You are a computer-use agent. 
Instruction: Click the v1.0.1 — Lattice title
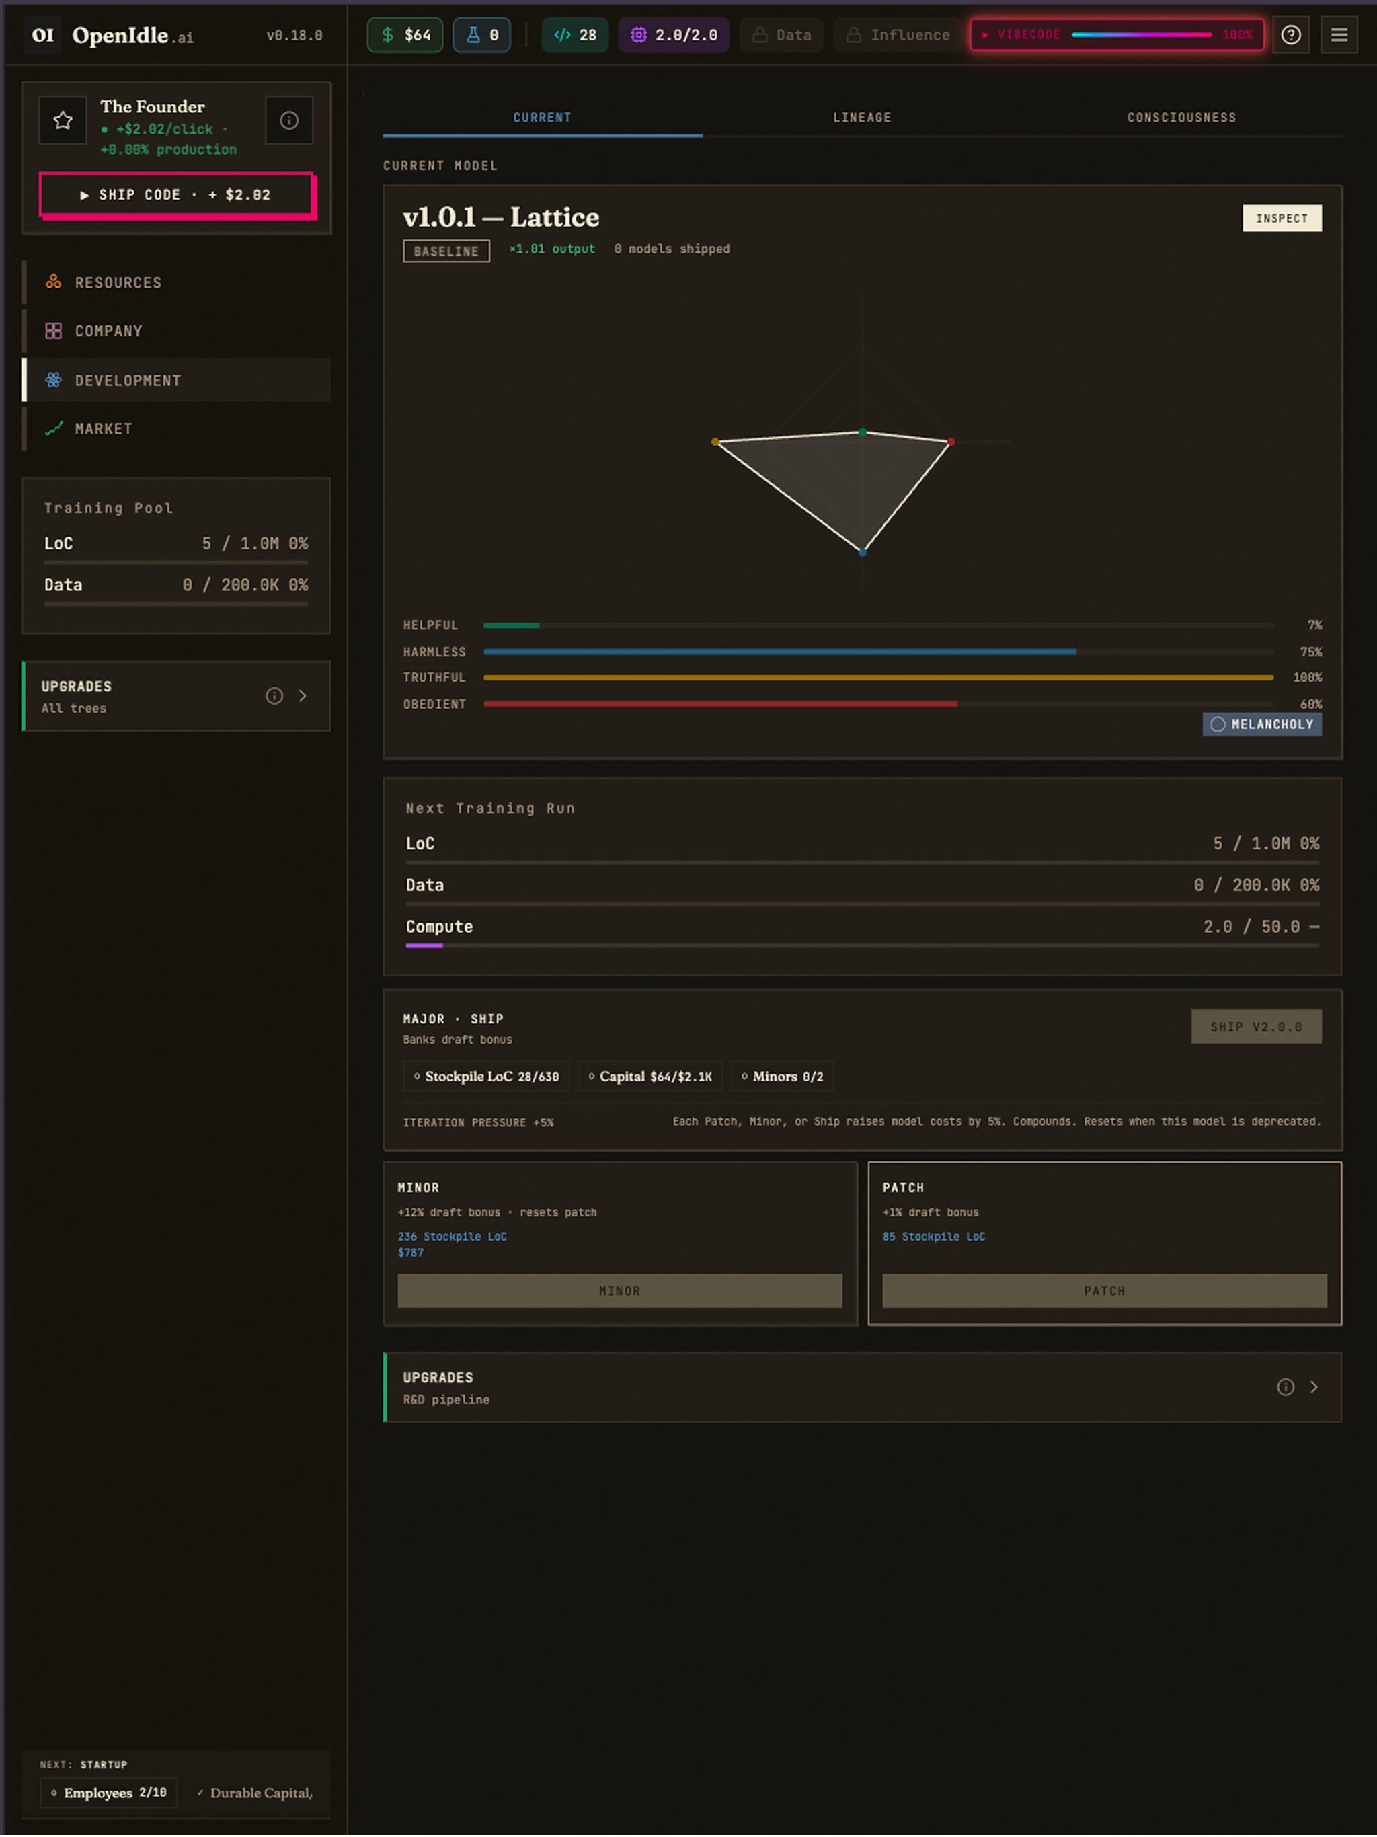[x=501, y=218]
